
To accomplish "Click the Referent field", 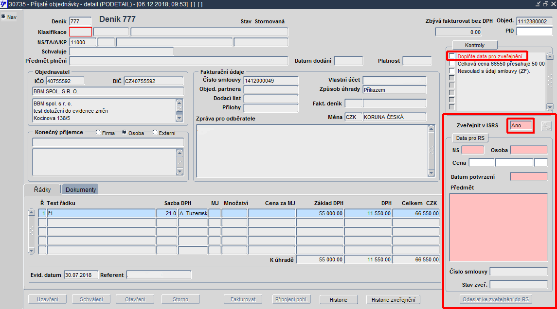I will coord(159,275).
